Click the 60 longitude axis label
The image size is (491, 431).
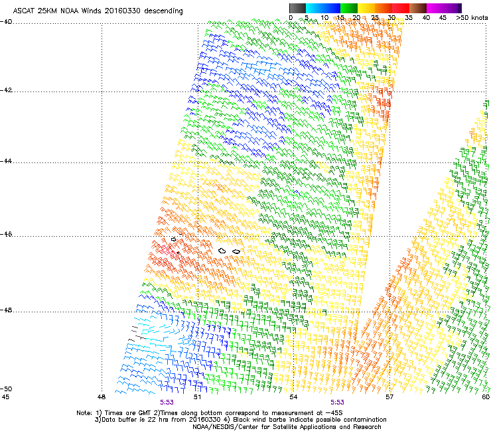pos(486,397)
